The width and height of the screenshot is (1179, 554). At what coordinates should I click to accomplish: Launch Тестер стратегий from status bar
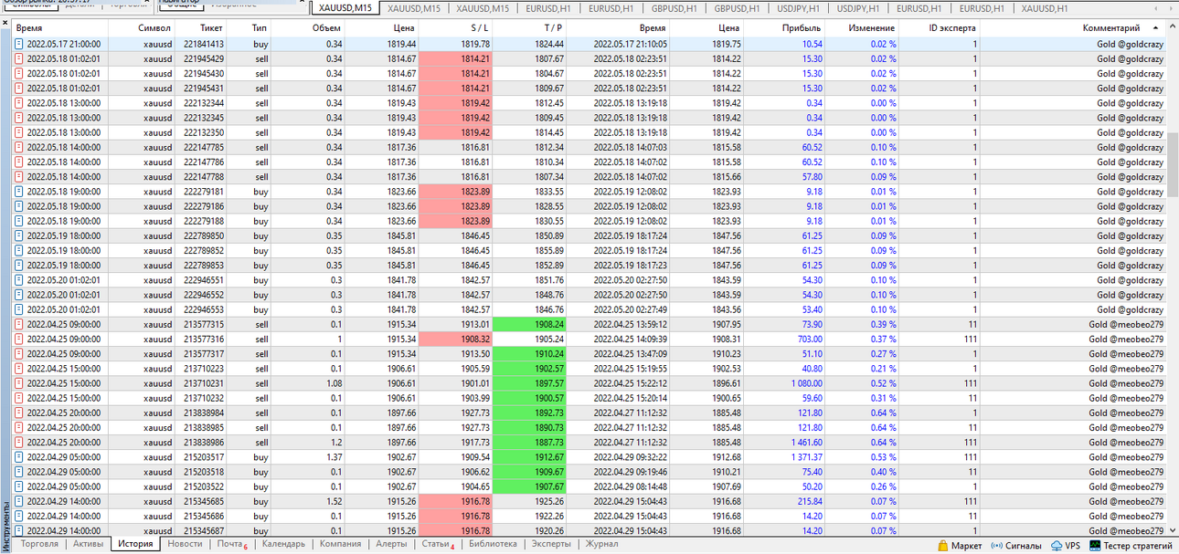pyautogui.click(x=1130, y=546)
